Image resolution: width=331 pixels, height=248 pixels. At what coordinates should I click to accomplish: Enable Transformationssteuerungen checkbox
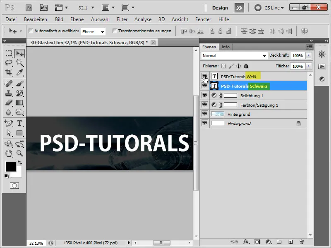click(114, 31)
